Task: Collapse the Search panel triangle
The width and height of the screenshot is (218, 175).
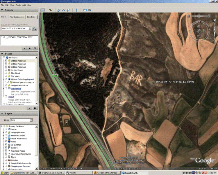Action: click(2, 10)
